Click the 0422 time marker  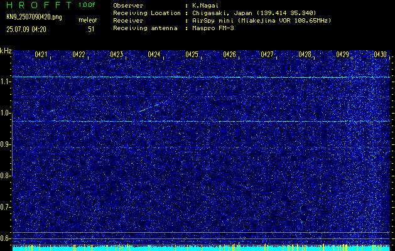pyautogui.click(x=79, y=54)
